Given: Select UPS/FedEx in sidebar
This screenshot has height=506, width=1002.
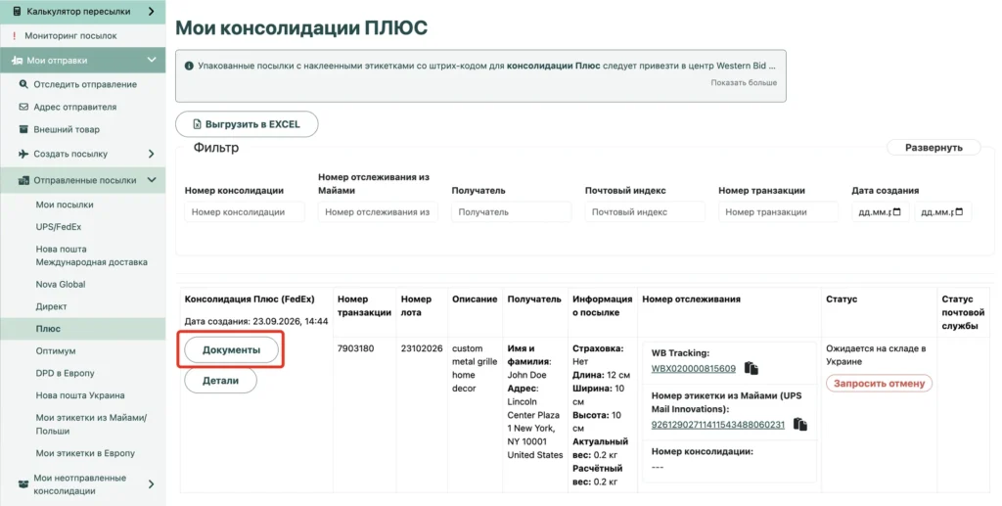Looking at the screenshot, I should 58,227.
